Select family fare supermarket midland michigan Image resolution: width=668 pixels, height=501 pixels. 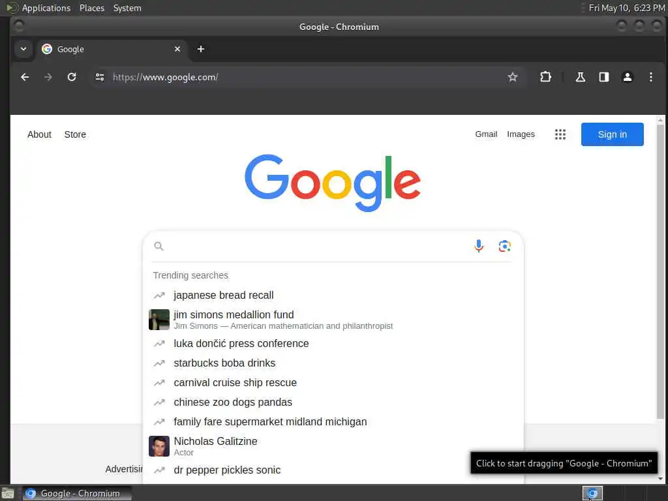coord(333,422)
